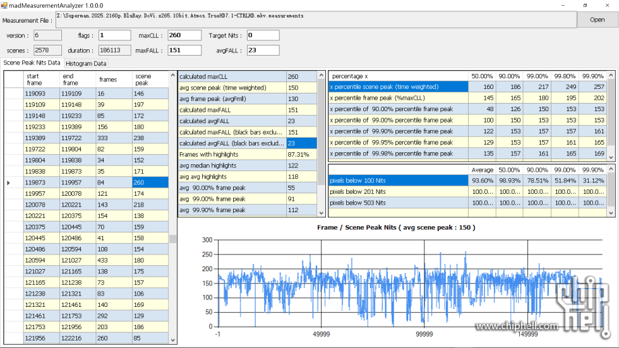The height and width of the screenshot is (348, 619).
Task: Click the scene list scroll-up arrow
Action: [172, 75]
